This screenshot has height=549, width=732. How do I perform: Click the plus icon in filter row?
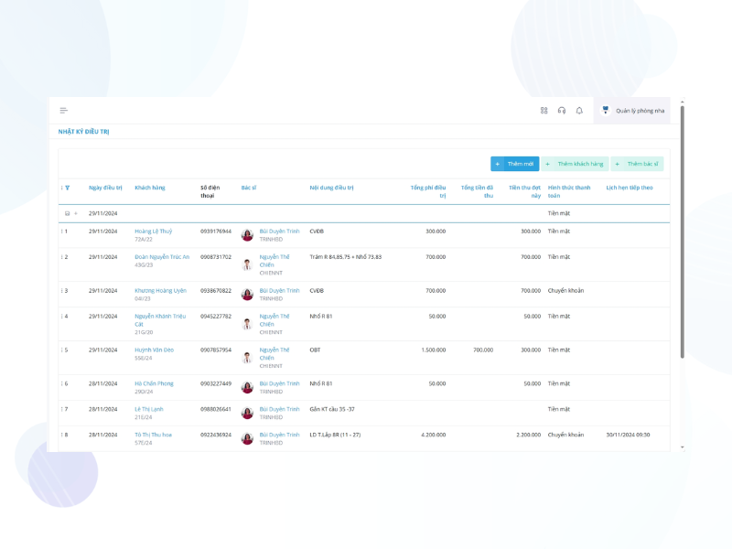click(x=76, y=213)
